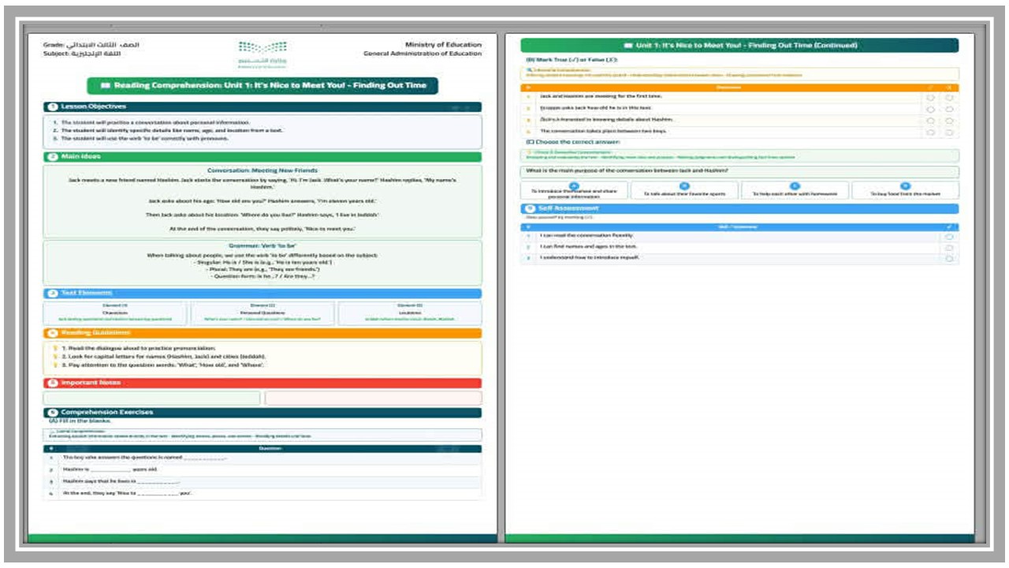Image resolution: width=1009 pixels, height=568 pixels.
Task: Click the red 'Important Notes' section header
Action: 262,383
